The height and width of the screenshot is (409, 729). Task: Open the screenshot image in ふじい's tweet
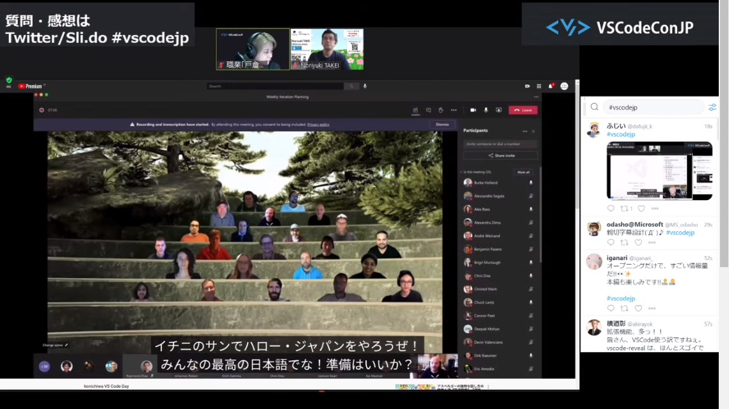click(659, 171)
